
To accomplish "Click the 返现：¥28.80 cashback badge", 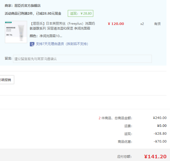I will 81,14.
